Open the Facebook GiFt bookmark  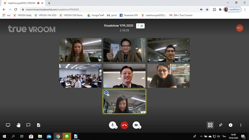(x=129, y=15)
